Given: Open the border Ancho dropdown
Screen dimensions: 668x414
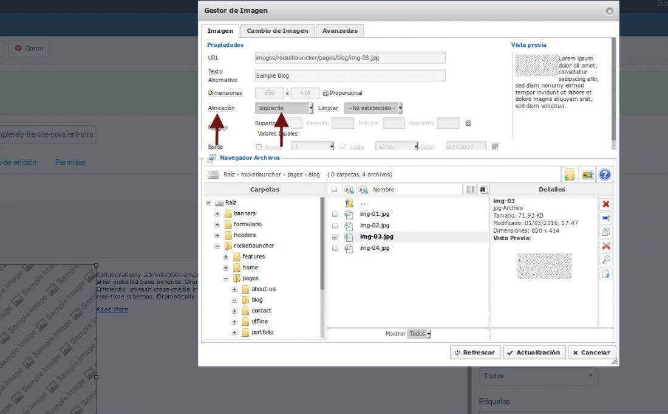Looking at the screenshot, I should point(312,147).
